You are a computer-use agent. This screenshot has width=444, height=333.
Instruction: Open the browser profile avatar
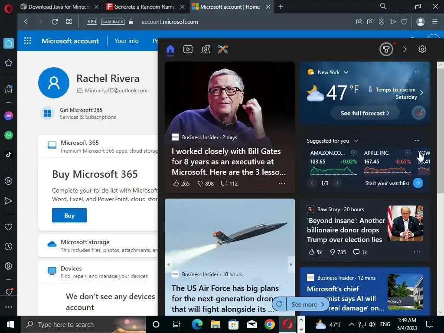421,22
